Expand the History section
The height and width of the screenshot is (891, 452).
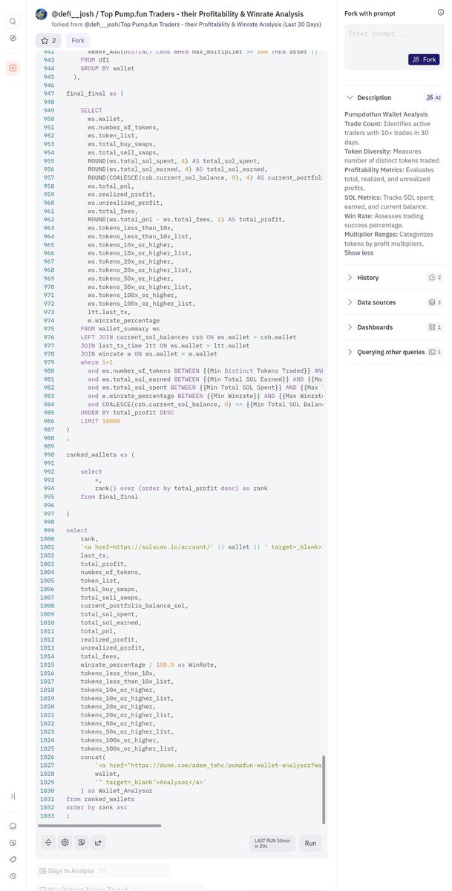tap(350, 278)
